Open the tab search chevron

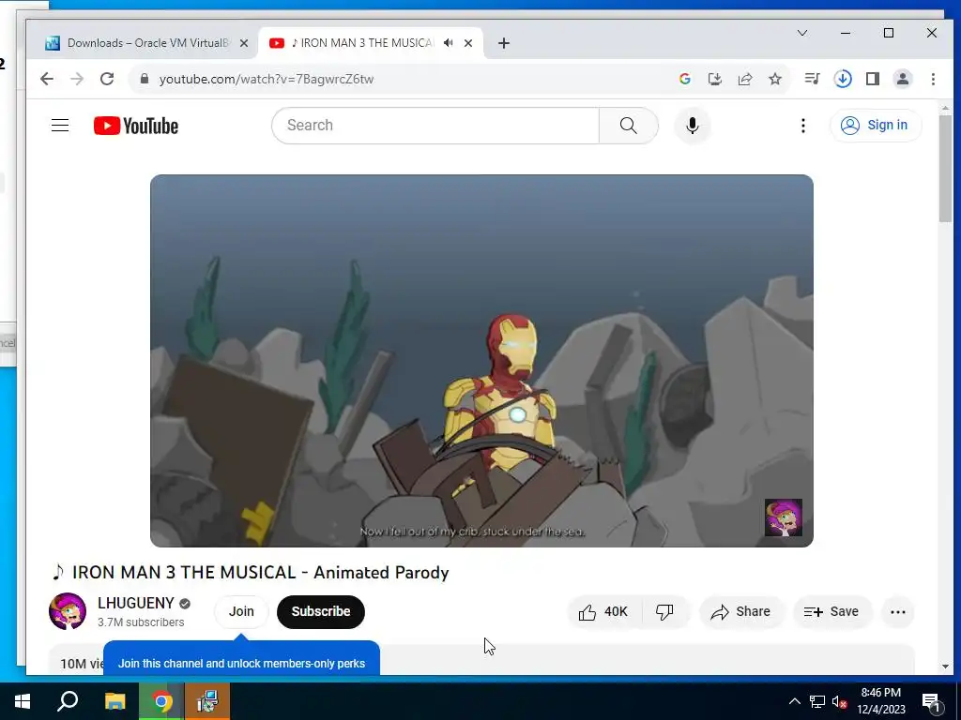[801, 33]
